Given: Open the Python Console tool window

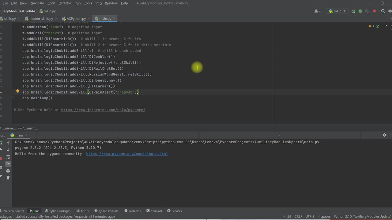Looking at the screenshot, I should (106, 211).
